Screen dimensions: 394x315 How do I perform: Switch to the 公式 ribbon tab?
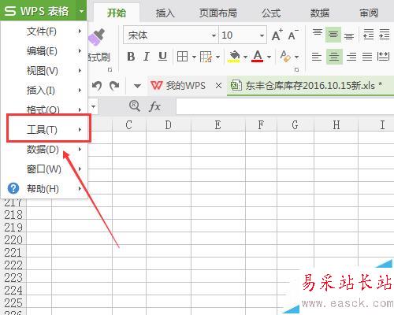271,13
